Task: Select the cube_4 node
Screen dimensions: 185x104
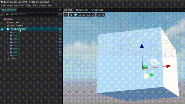Action: click(x=16, y=45)
